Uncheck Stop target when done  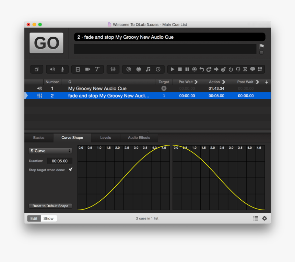point(70,169)
